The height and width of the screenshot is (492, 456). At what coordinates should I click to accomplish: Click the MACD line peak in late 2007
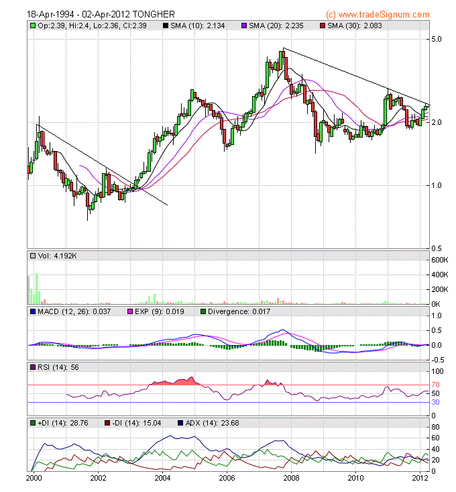coord(283,330)
